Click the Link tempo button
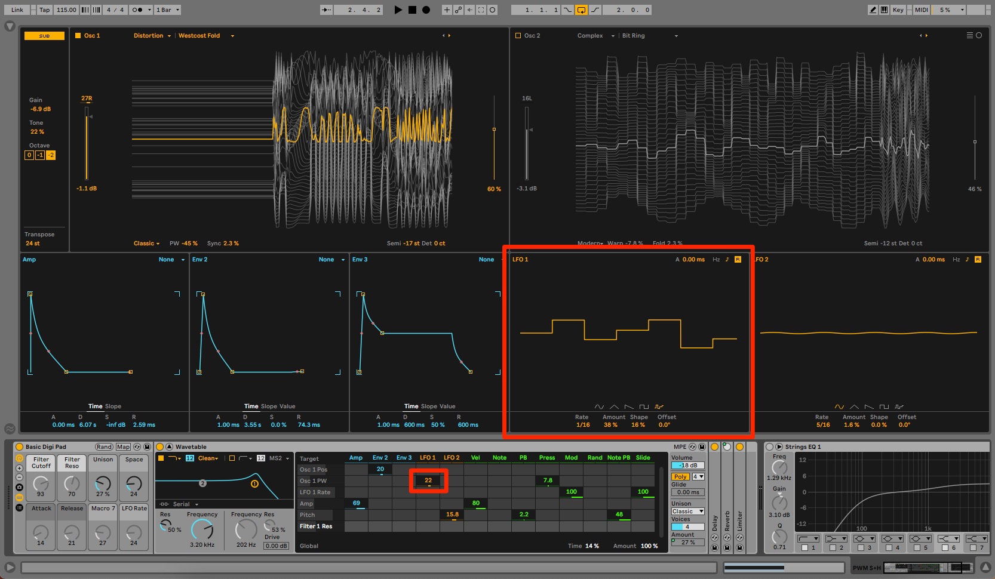995x579 pixels. pyautogui.click(x=17, y=10)
